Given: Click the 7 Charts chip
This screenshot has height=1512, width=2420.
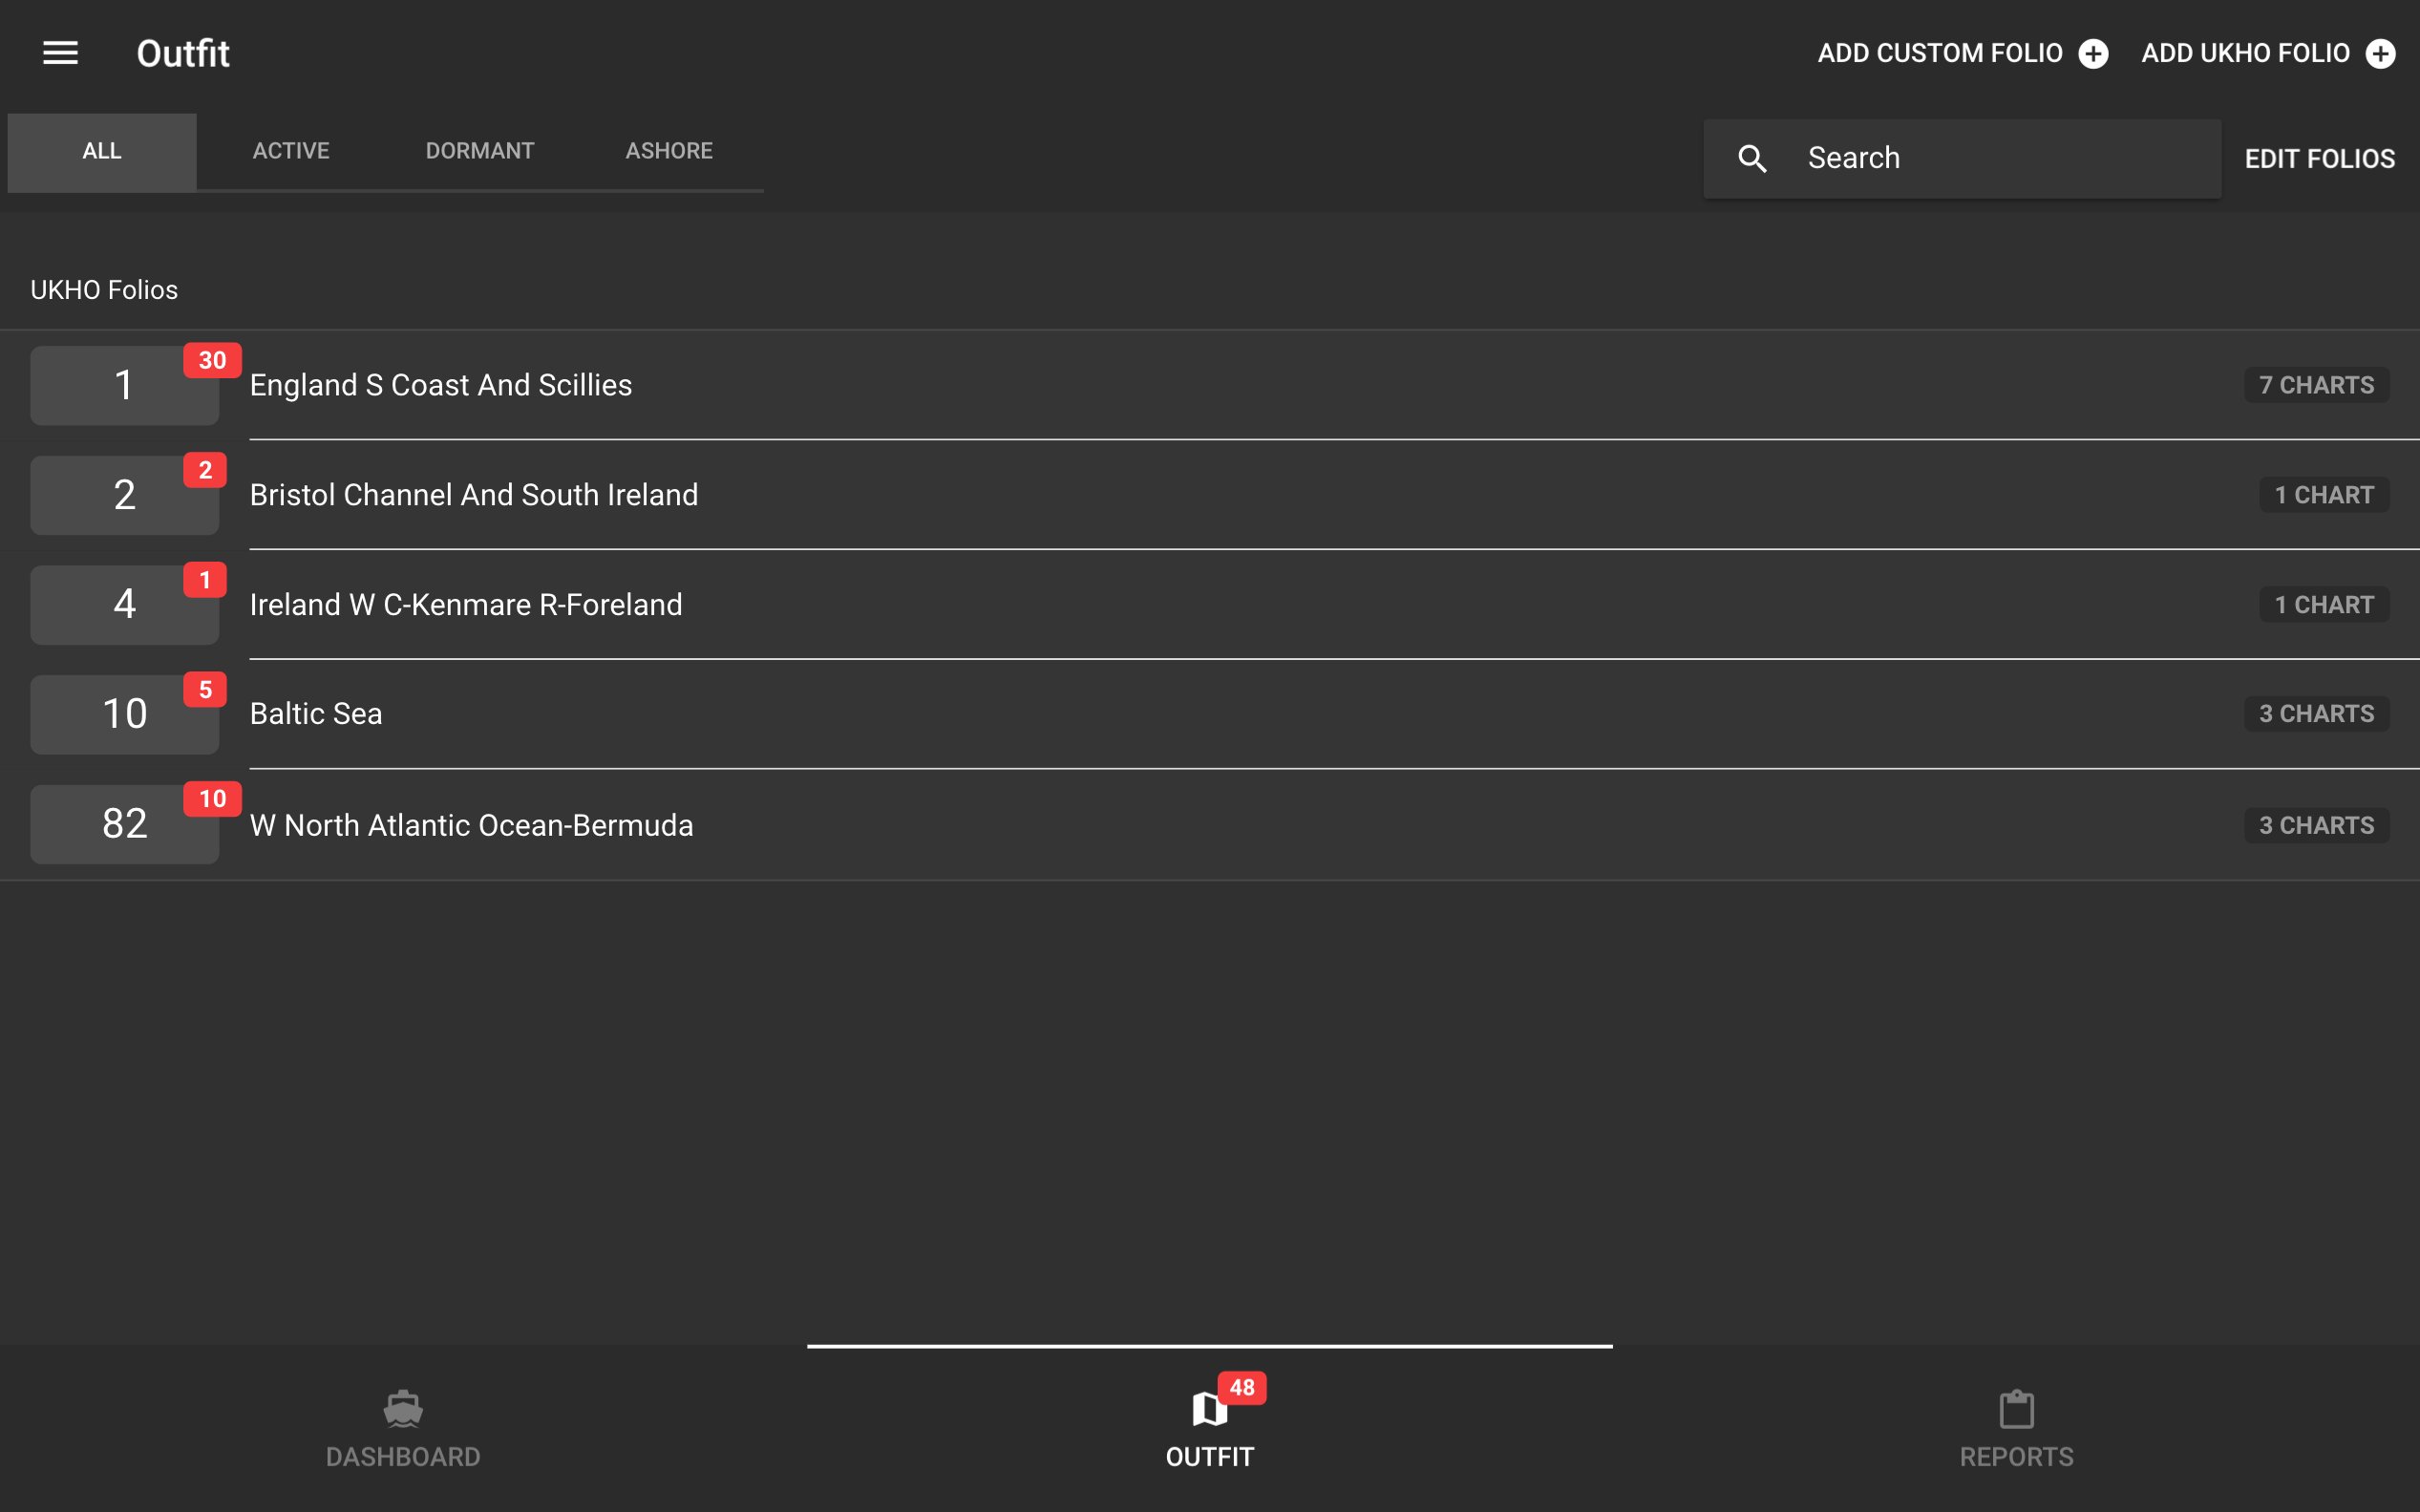Looking at the screenshot, I should (2316, 385).
